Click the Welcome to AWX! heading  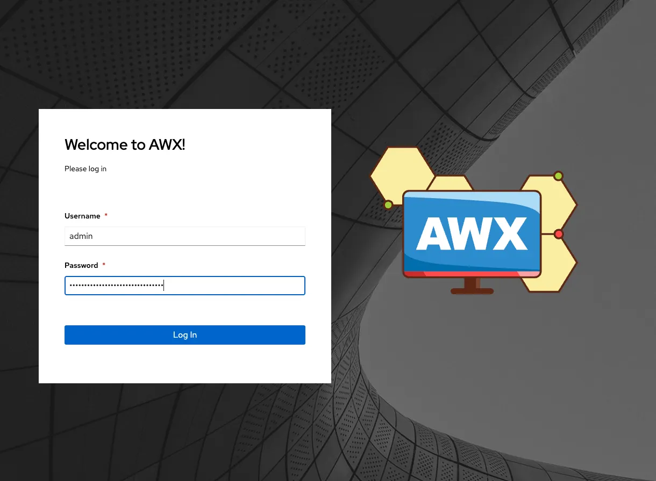[x=125, y=144]
